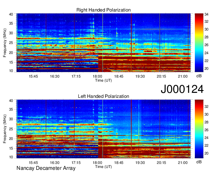Click the 34 value on Right Handed colorbar
This screenshot has height=172, width=212.
pos(206,14)
